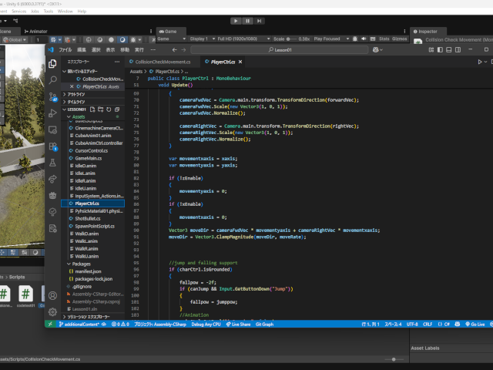Screen dimensions: 493x370
Task: Click the additionalContent* branch in status bar
Action: [79, 325]
